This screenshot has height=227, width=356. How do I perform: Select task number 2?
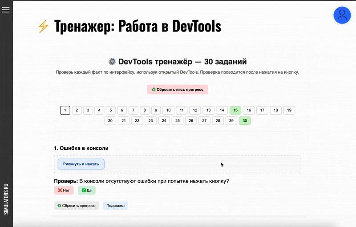point(77,110)
